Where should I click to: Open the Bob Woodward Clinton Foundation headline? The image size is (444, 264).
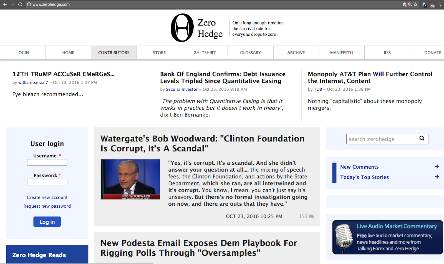click(x=203, y=143)
